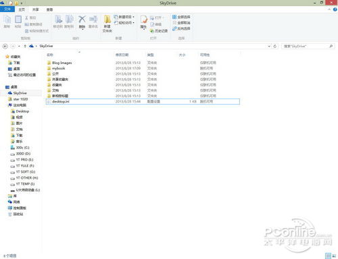Viewport: 338px width, 259px height.
Task: Click the ribbon Help question mark icon
Action: (335, 9)
